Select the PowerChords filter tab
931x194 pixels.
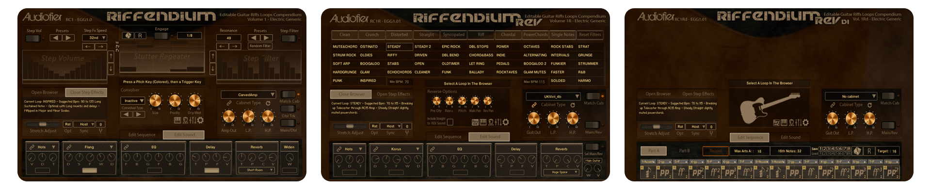coord(535,34)
